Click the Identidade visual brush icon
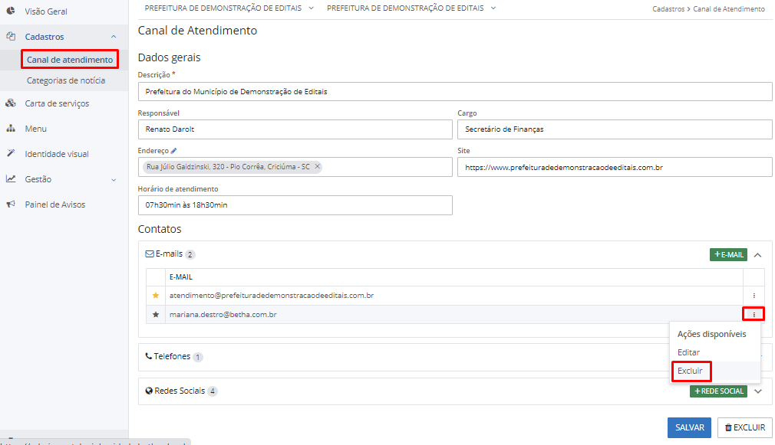 point(11,154)
